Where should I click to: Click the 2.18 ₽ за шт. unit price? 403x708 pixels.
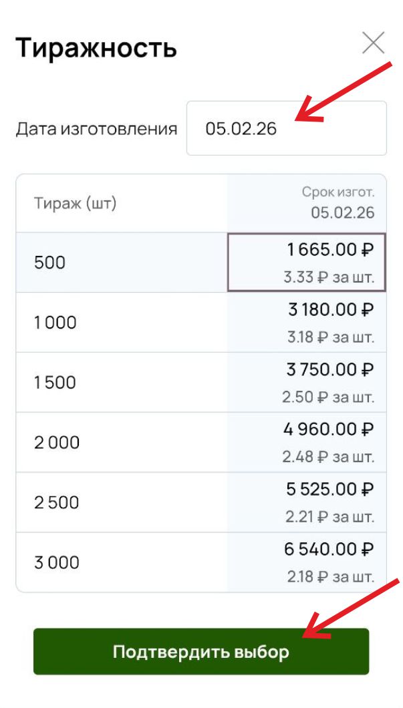[x=331, y=576]
